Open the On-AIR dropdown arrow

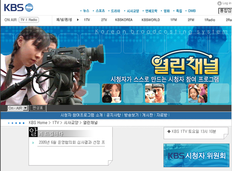[x=25, y=108]
